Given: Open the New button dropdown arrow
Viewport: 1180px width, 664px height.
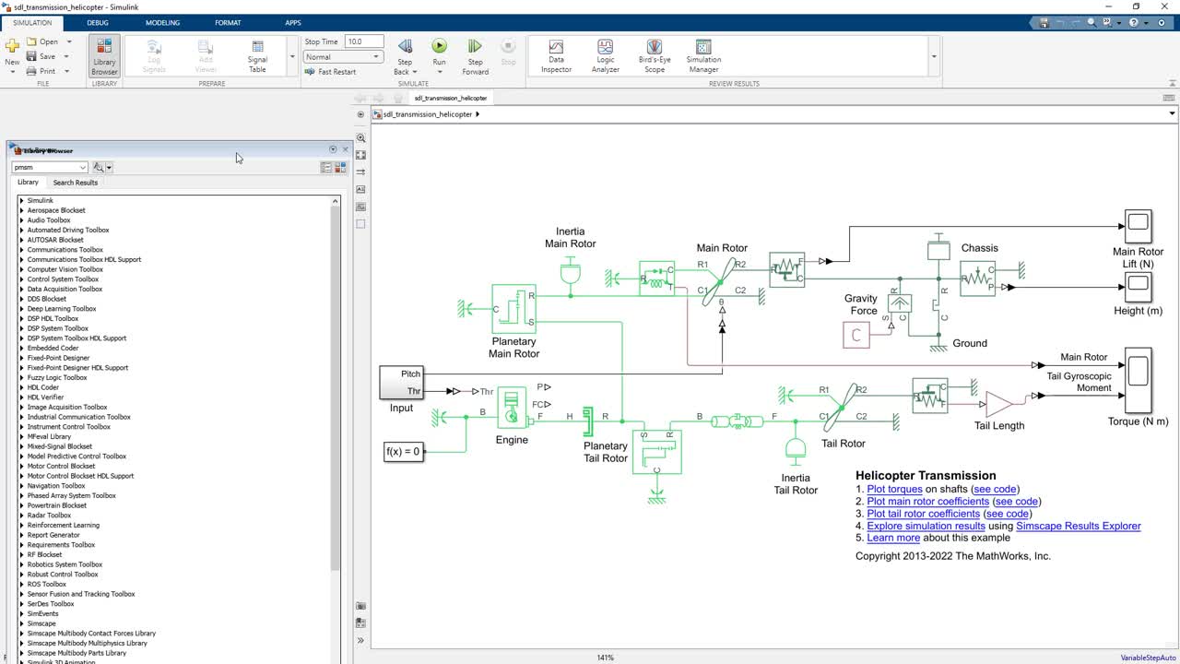Looking at the screenshot, I should click(12, 71).
